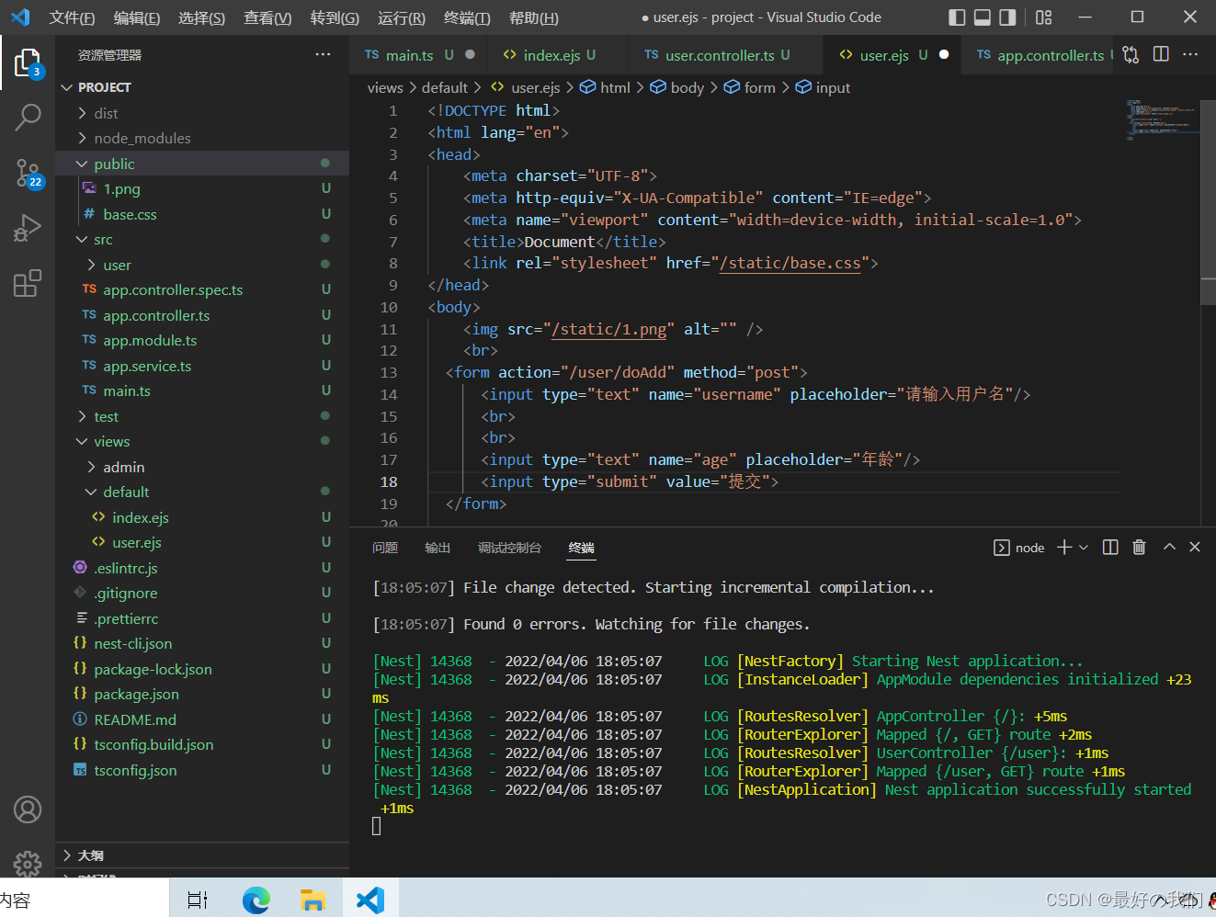This screenshot has height=917, width=1216.
Task: Toggle bottom panel layout icon
Action: (983, 17)
